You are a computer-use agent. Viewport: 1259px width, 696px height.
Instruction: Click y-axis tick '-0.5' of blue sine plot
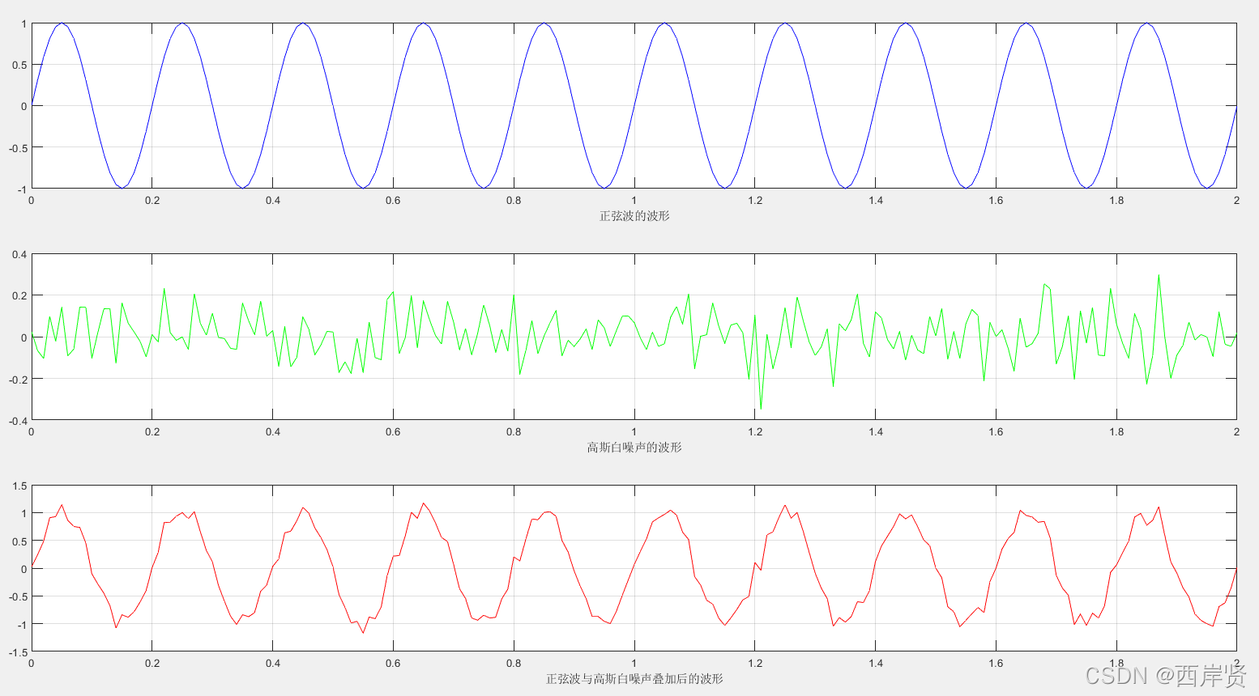[18, 147]
